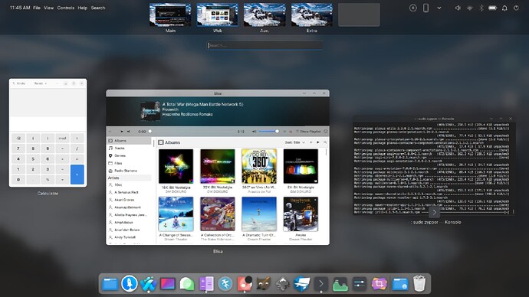Launch the Inkscape icon in the dock
This screenshot has height=297, width=529.
point(283,284)
